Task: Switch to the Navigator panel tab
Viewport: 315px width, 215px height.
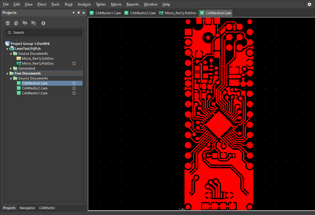Action: pos(27,208)
